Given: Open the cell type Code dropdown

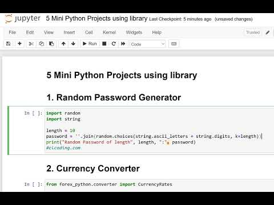Looking at the screenshot, I should [x=147, y=44].
